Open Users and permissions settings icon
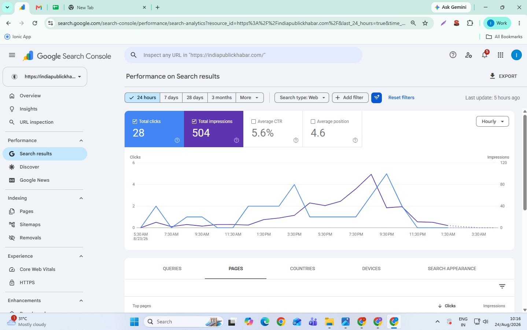 (x=468, y=55)
